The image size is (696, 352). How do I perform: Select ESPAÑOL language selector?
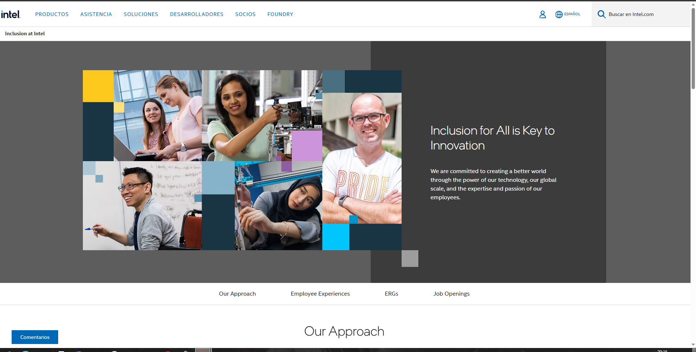click(x=572, y=14)
